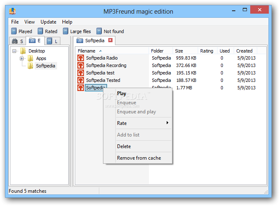
Task: Select the Softpedia Radio file
Action: (x=102, y=58)
